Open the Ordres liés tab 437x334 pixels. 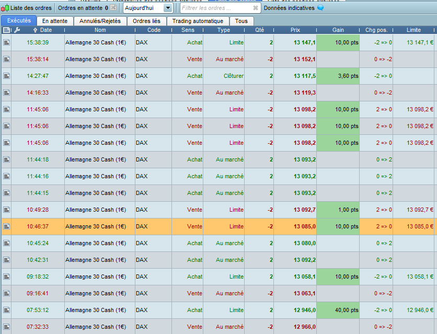[x=146, y=21]
